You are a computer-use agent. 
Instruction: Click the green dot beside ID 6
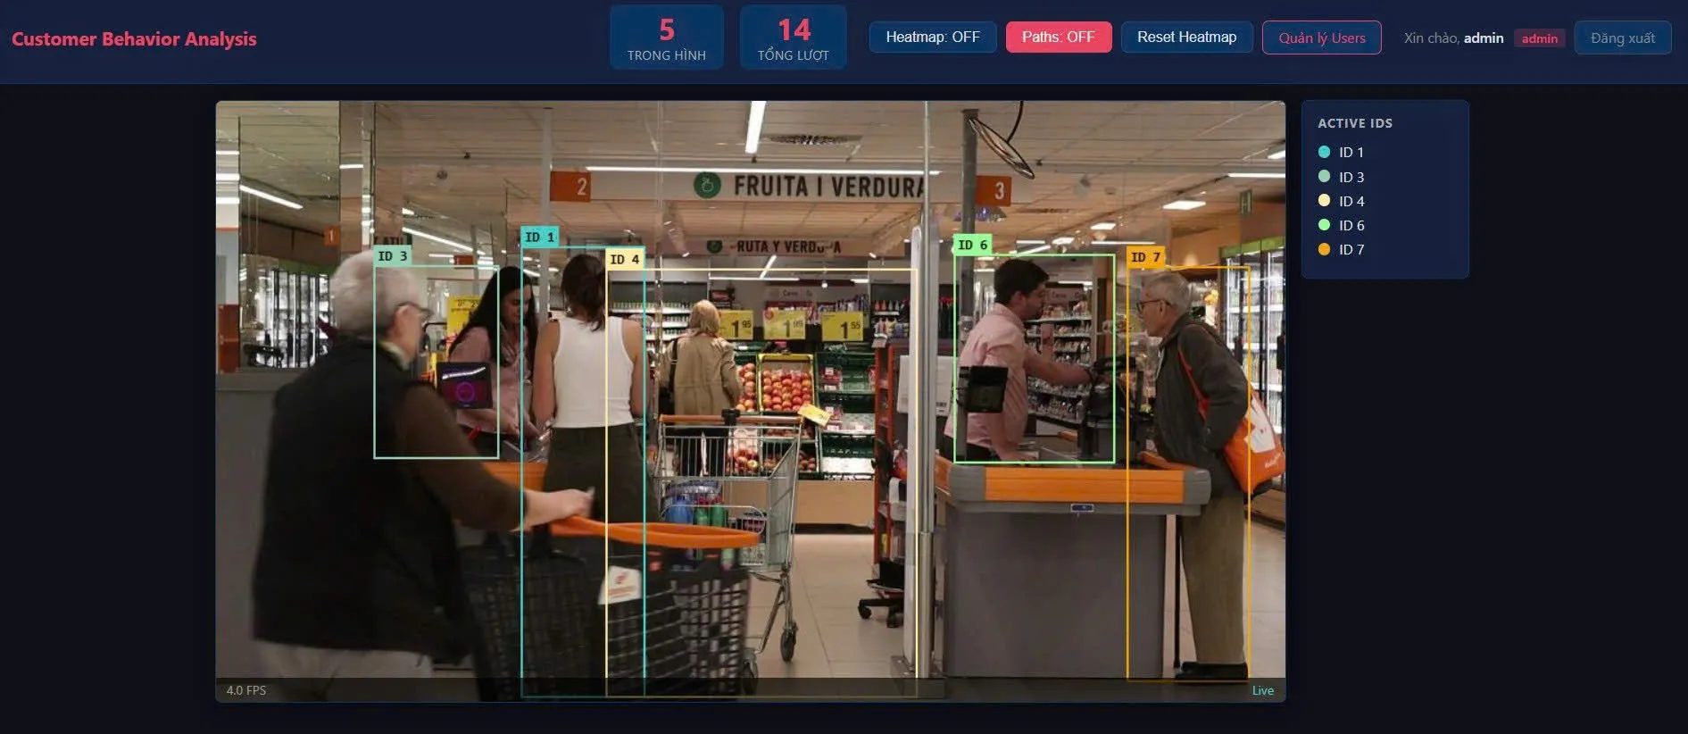click(1325, 224)
